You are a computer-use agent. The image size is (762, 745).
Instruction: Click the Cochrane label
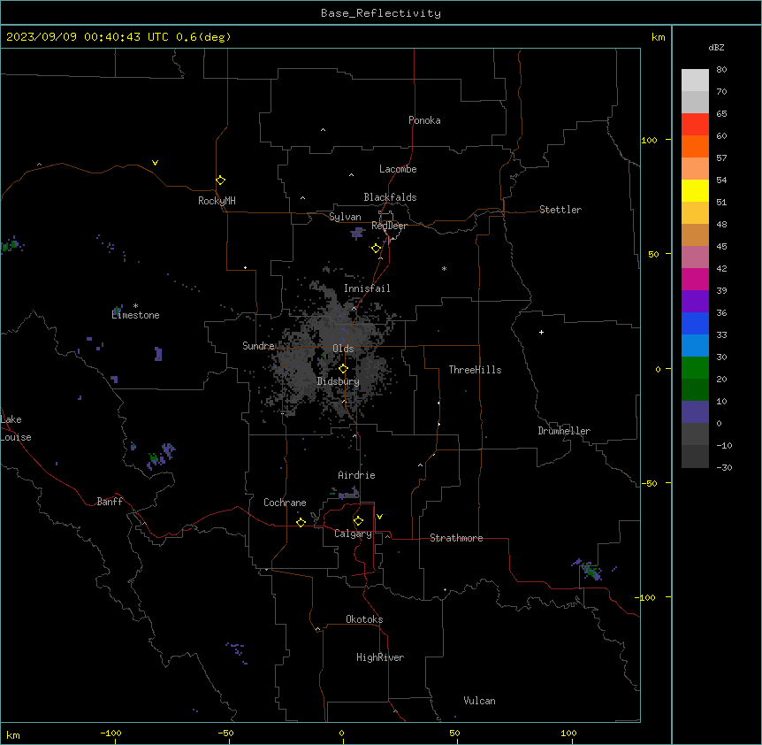tap(285, 503)
